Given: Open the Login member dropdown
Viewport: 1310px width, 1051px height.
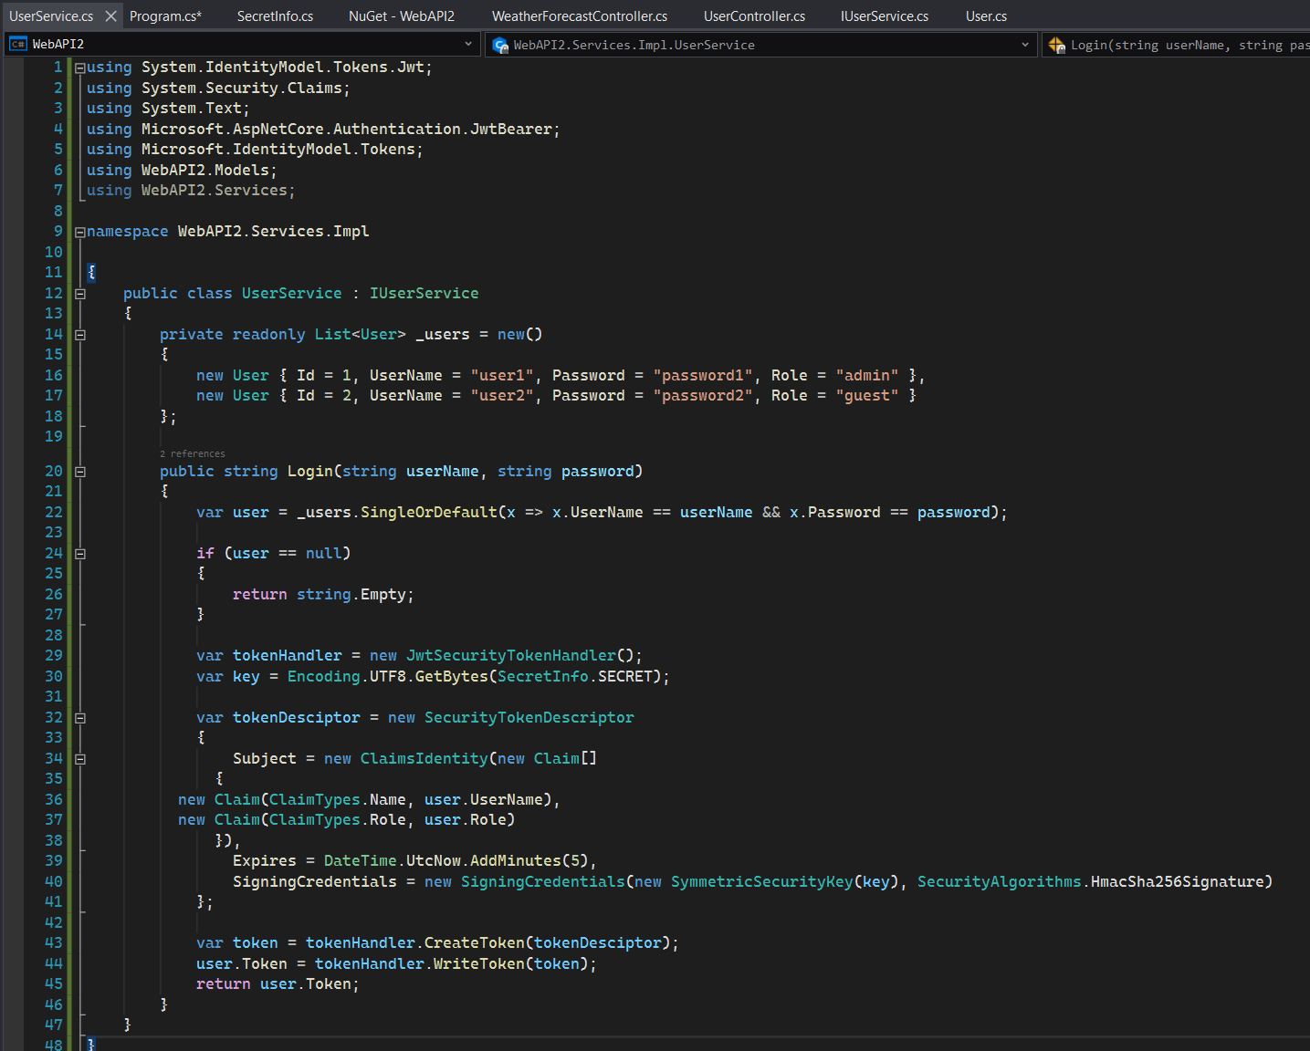Looking at the screenshot, I should coord(1176,45).
